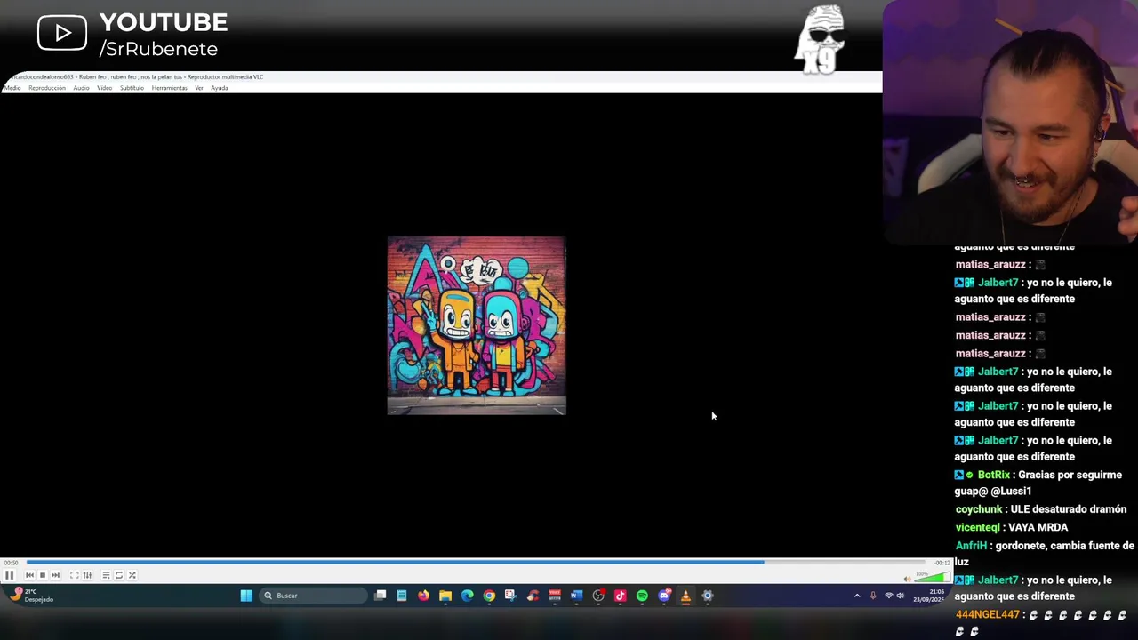
Task: Click chat username vicenteql
Action: click(x=977, y=527)
